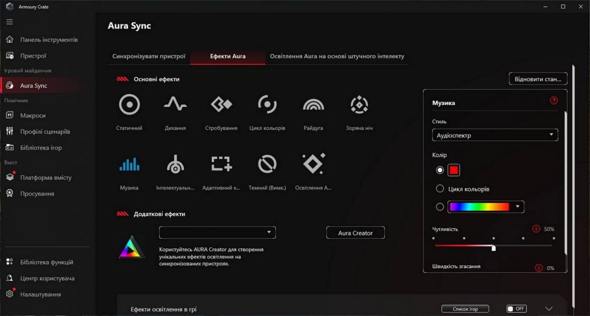
Task: Go to Пристрої in the sidebar
Action: point(33,55)
